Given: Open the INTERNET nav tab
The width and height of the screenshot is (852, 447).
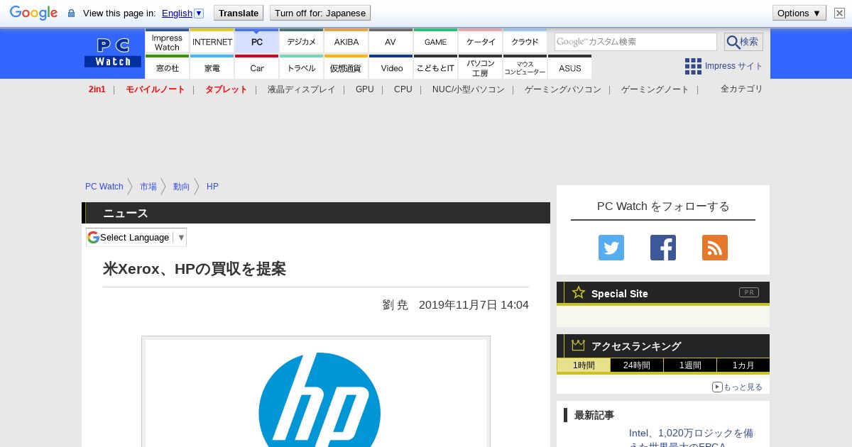Looking at the screenshot, I should click(x=212, y=42).
